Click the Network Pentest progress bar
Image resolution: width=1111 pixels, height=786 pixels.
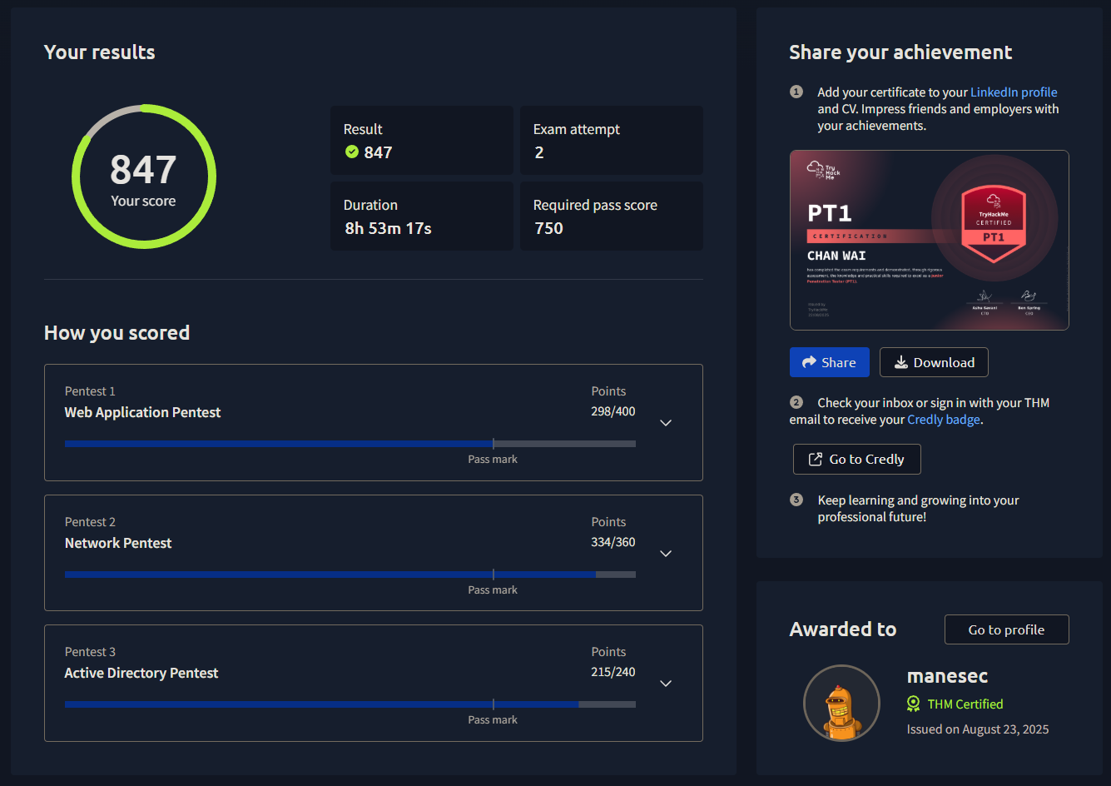[x=350, y=575]
